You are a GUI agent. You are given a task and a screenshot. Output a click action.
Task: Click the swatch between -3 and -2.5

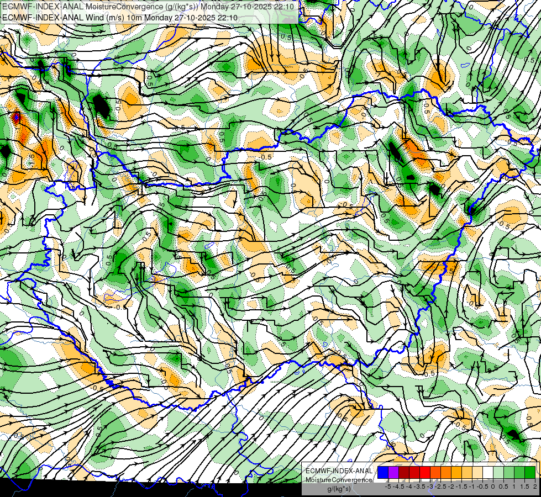pos(435,473)
